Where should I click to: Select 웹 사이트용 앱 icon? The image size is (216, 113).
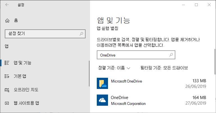[x=7, y=103]
